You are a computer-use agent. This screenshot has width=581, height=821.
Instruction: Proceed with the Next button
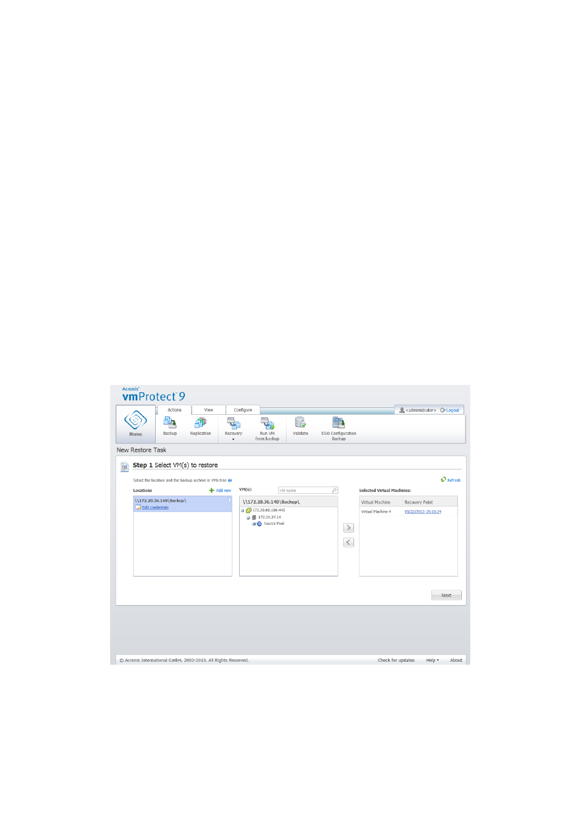tap(447, 595)
